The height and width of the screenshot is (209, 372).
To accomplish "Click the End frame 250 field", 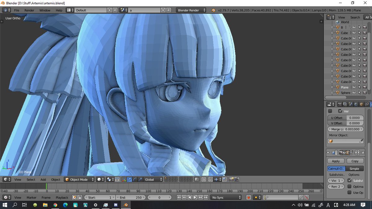I will click(x=130, y=198).
